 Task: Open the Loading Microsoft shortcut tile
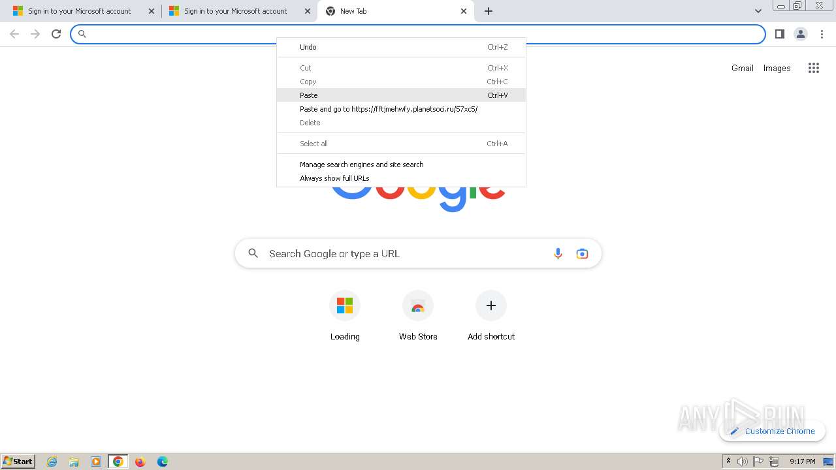tap(345, 317)
